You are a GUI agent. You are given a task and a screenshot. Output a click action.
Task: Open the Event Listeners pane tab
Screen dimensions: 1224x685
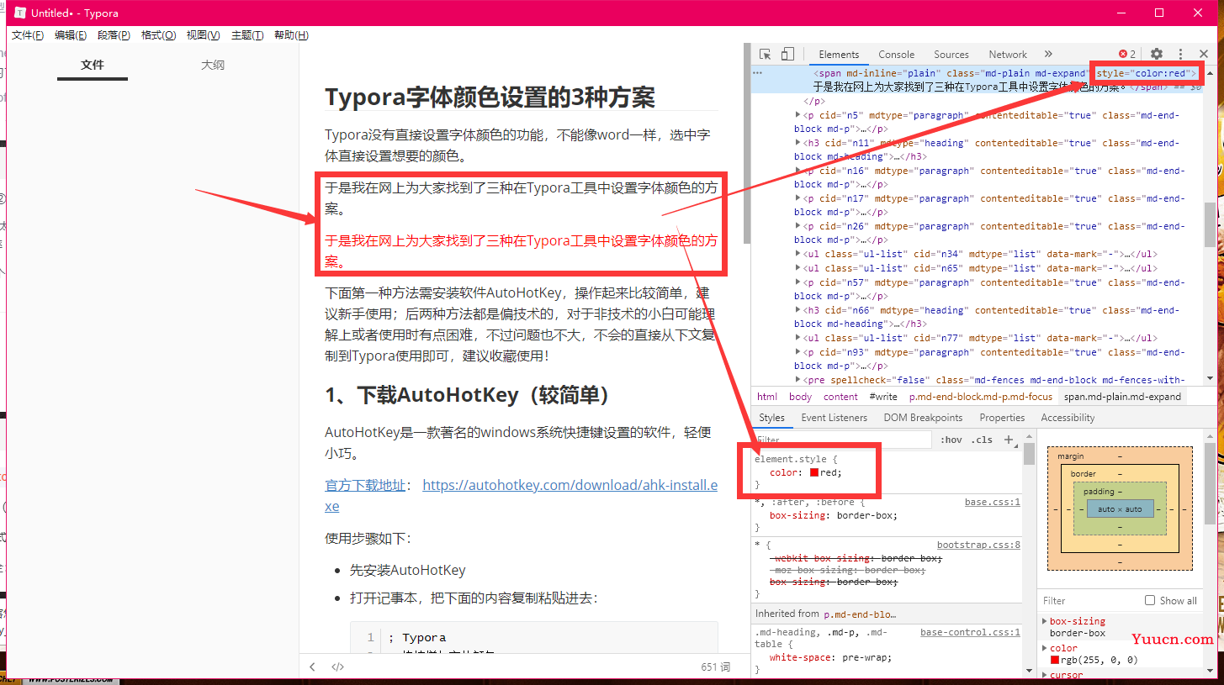(x=834, y=418)
